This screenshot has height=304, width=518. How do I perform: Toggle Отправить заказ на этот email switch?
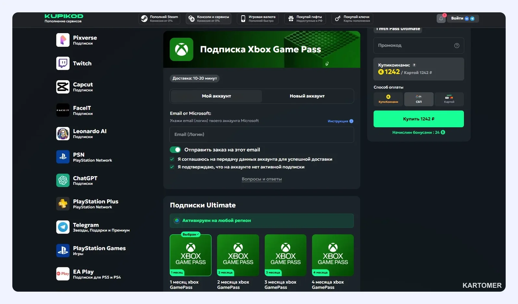click(x=175, y=150)
